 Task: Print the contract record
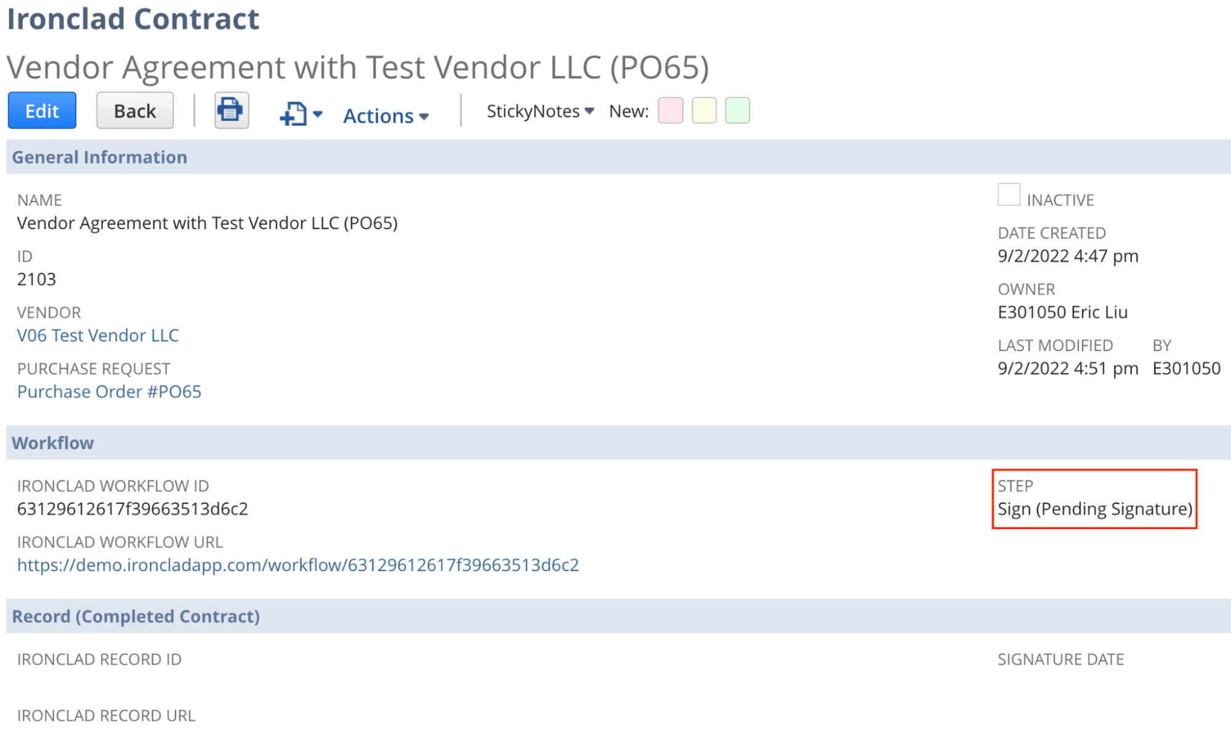coord(231,110)
